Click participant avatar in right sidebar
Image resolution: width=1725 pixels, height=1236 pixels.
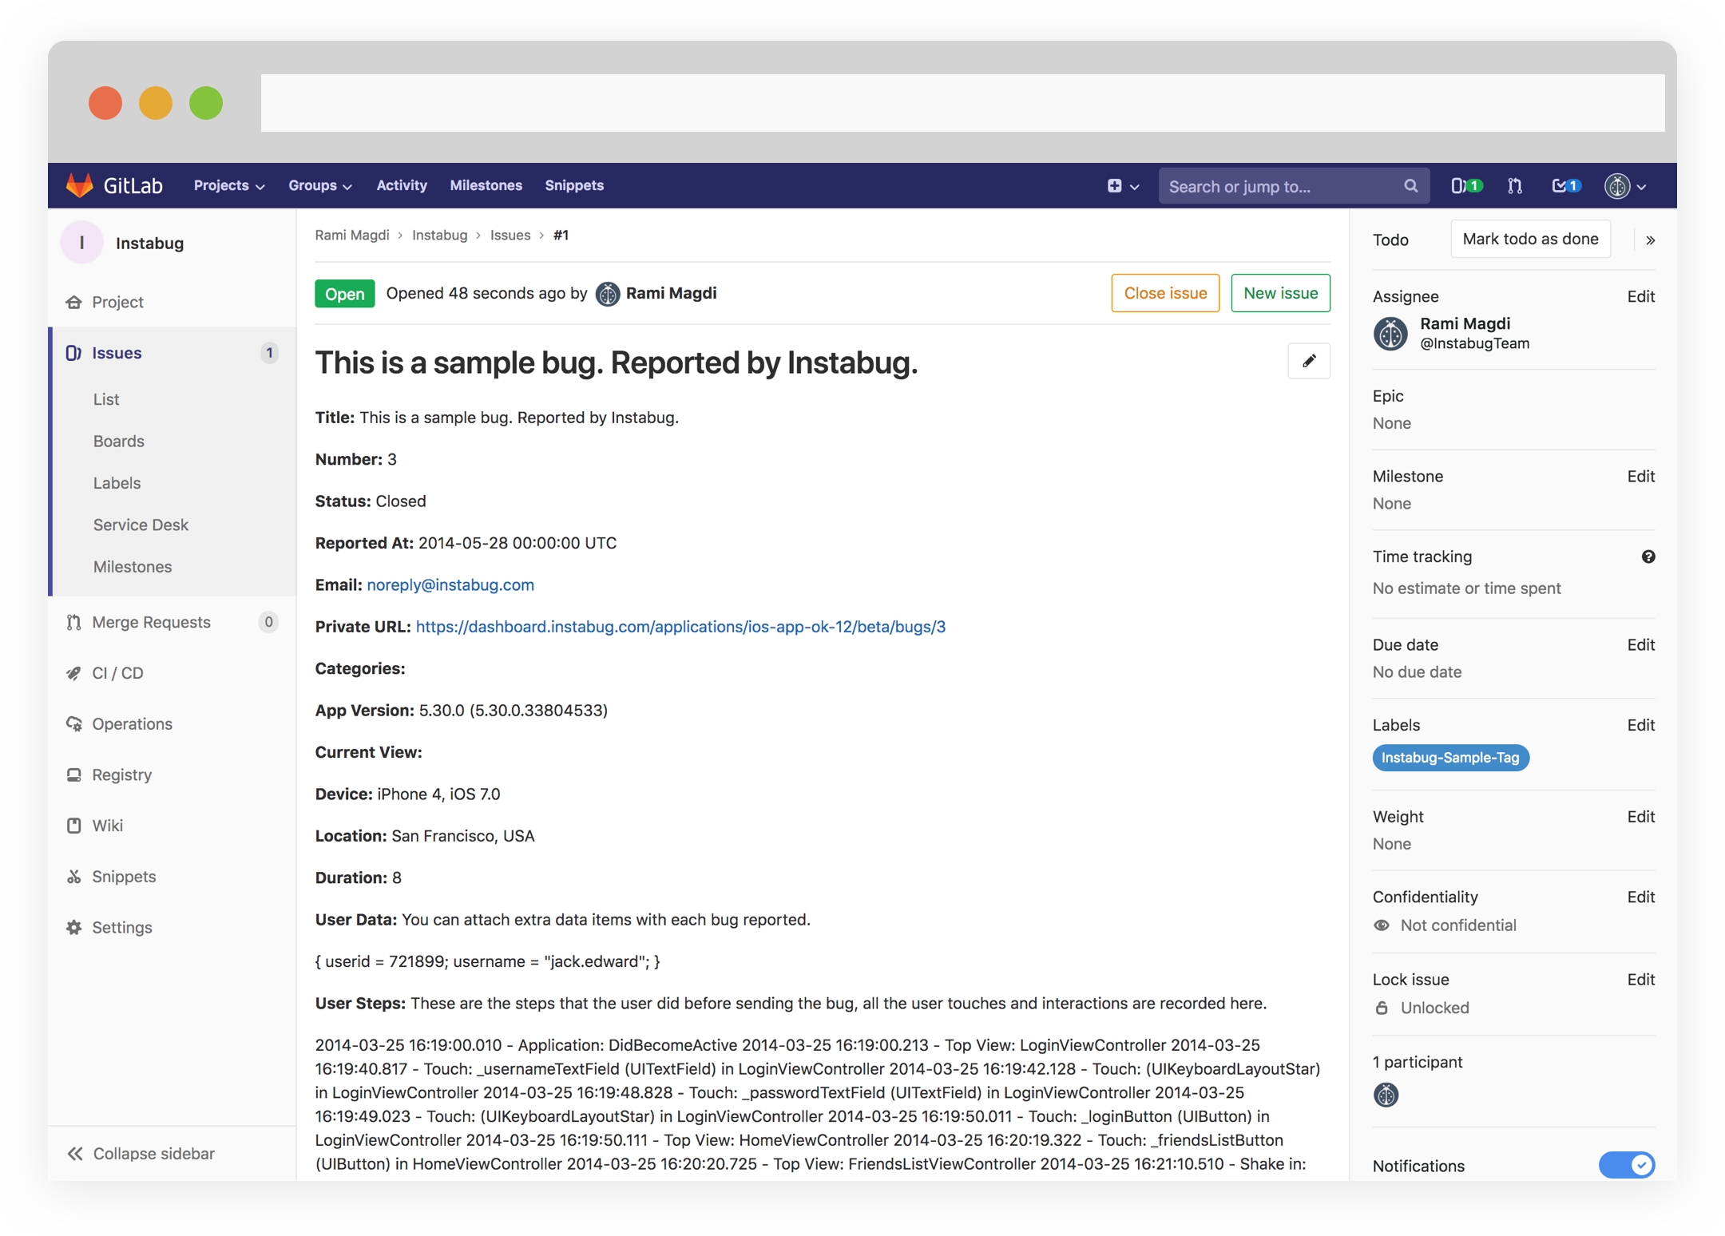(x=1386, y=1095)
